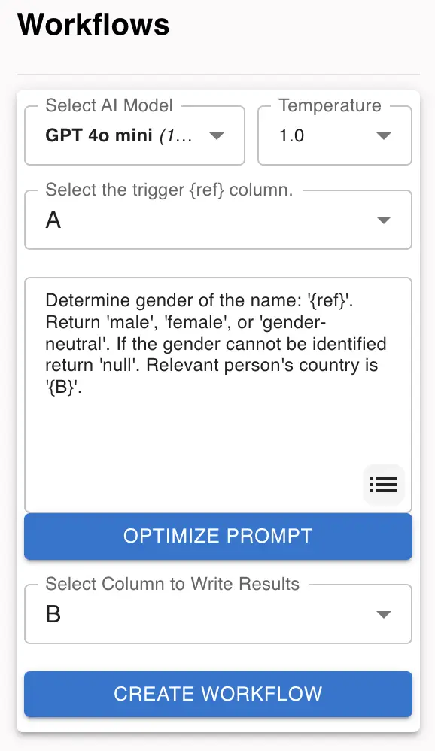The height and width of the screenshot is (751, 435).
Task: Click the OPTIMIZE PROMPT button
Action: (218, 536)
